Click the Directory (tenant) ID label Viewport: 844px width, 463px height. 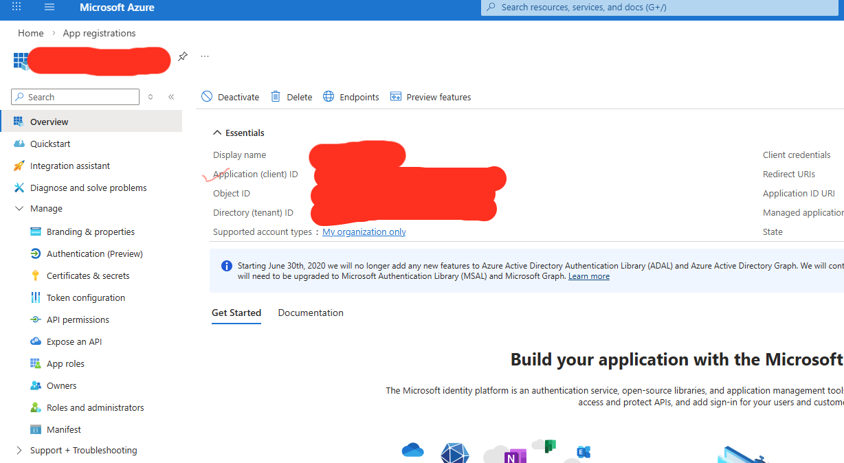click(253, 213)
